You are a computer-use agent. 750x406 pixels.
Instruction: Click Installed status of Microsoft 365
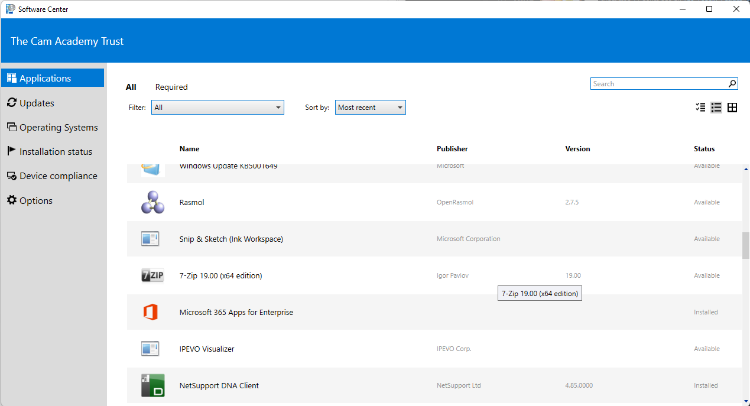(x=706, y=312)
